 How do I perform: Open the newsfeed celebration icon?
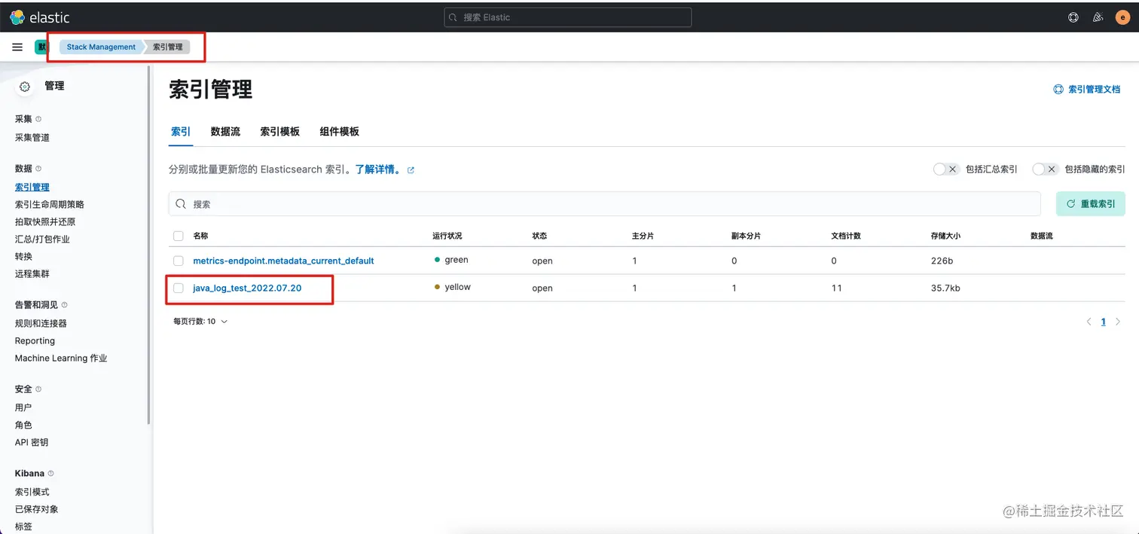(x=1098, y=17)
